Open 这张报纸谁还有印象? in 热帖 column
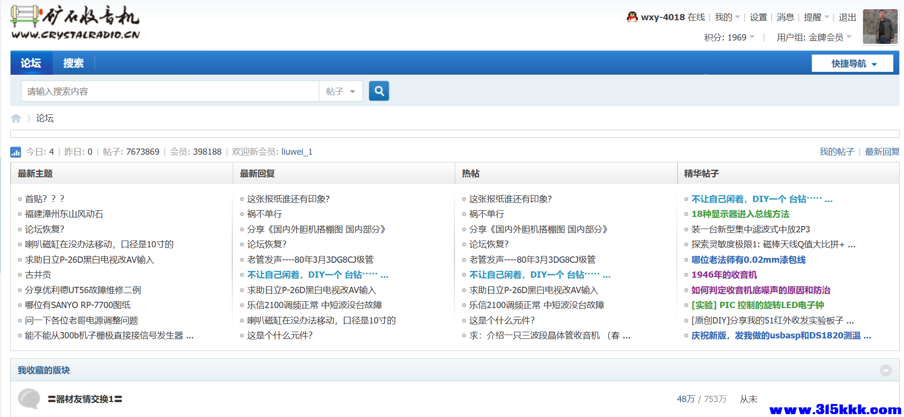Screen dimensions: 904x417 tap(510, 199)
